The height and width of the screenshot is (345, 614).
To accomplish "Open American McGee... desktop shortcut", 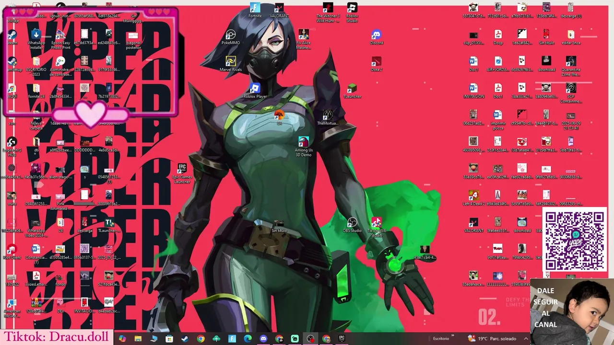I will pos(12,308).
